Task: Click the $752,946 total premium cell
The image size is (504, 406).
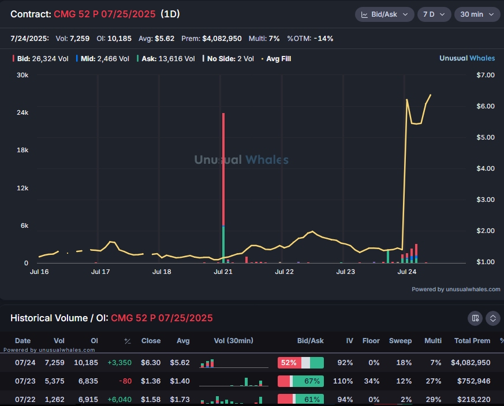Action: coord(474,381)
